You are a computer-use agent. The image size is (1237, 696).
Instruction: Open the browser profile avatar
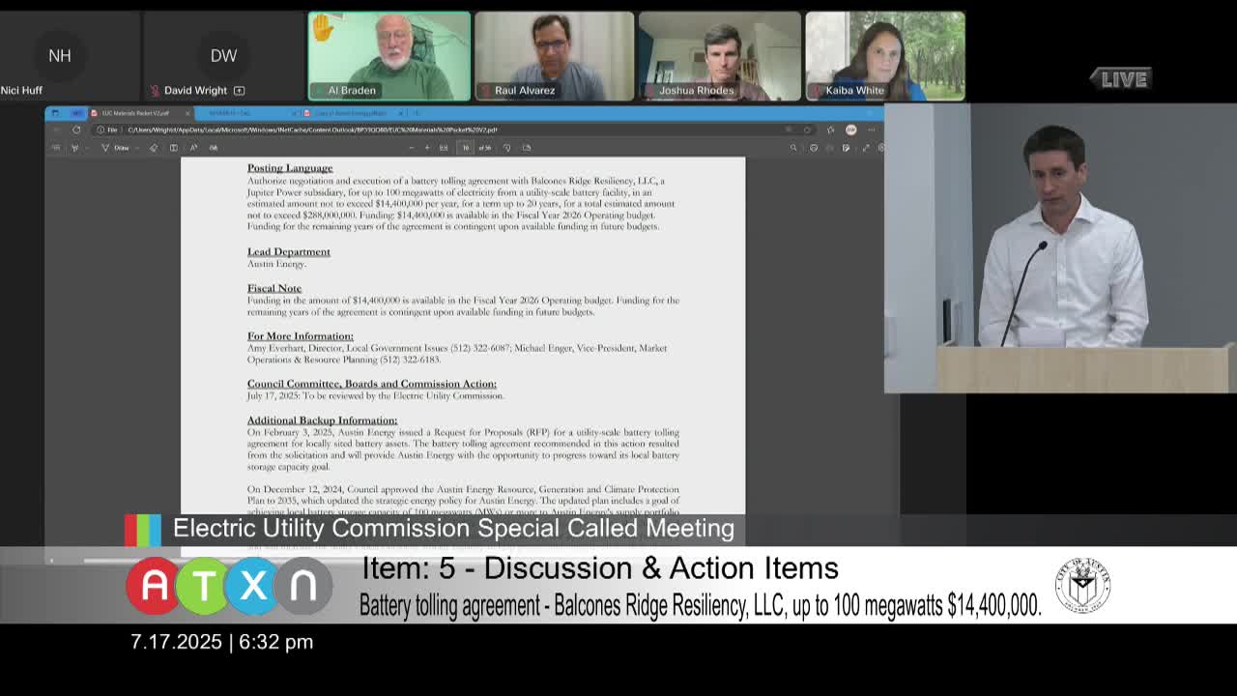pyautogui.click(x=850, y=130)
